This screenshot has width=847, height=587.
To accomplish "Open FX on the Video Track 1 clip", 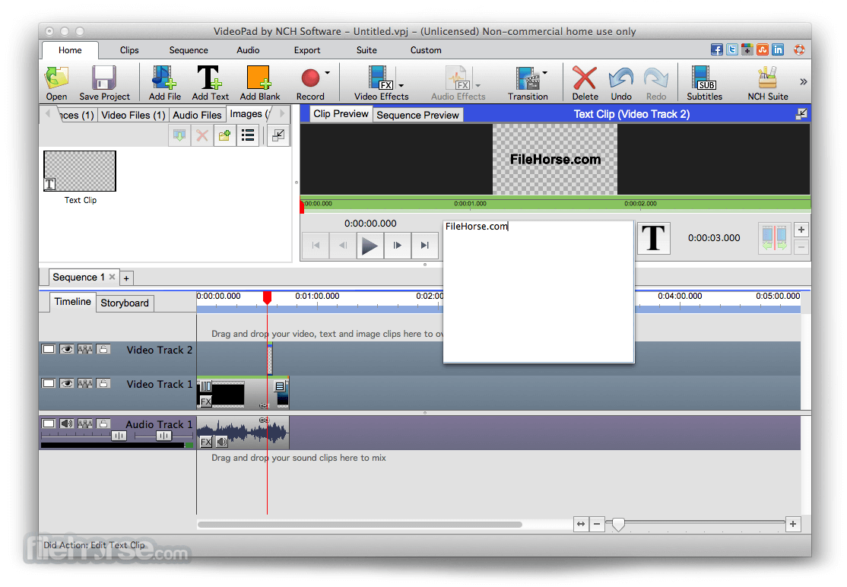I will pos(206,401).
